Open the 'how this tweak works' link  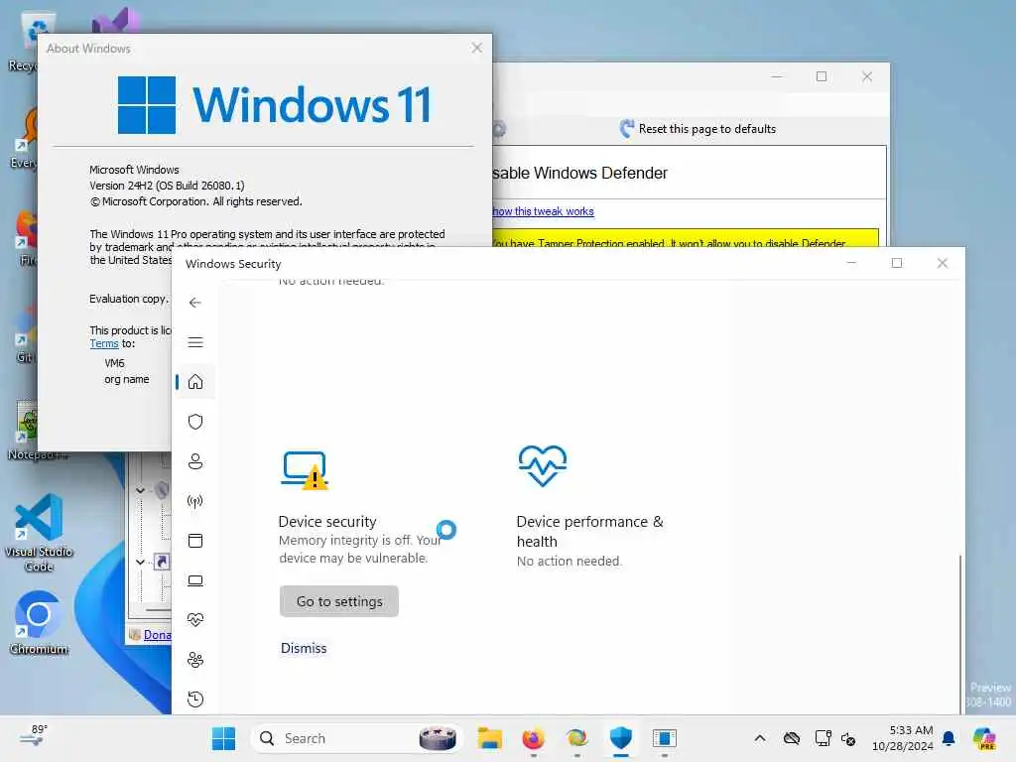point(543,211)
